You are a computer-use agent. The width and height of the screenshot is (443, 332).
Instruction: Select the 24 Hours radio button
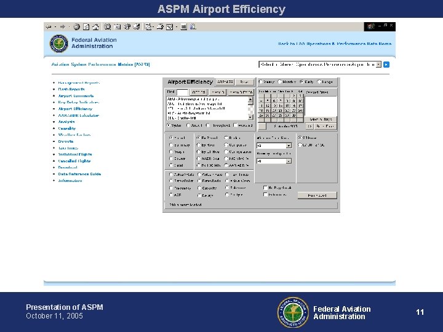pyautogui.click(x=300, y=138)
